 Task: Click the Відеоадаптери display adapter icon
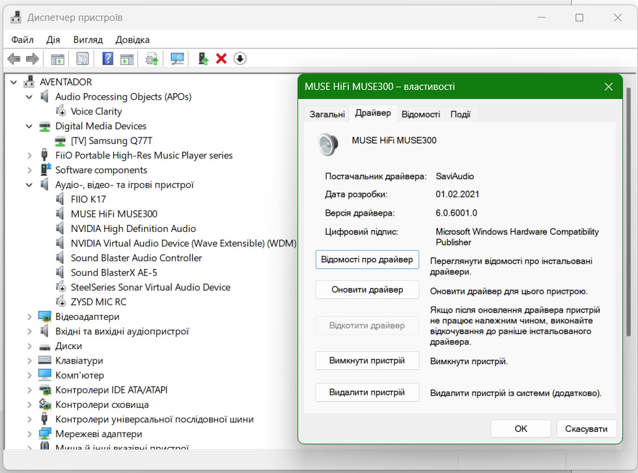(x=45, y=316)
